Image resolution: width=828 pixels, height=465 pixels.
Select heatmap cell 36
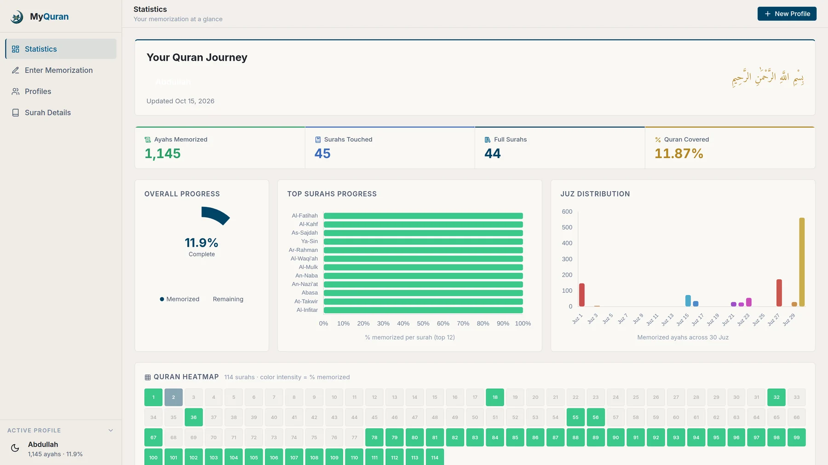click(194, 417)
